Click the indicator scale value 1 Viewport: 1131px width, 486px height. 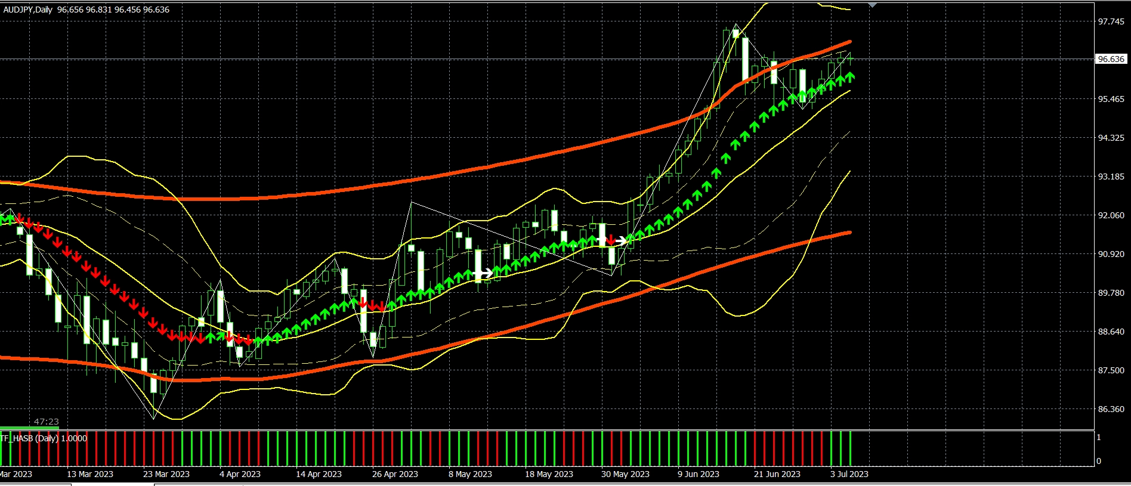[x=1099, y=437]
